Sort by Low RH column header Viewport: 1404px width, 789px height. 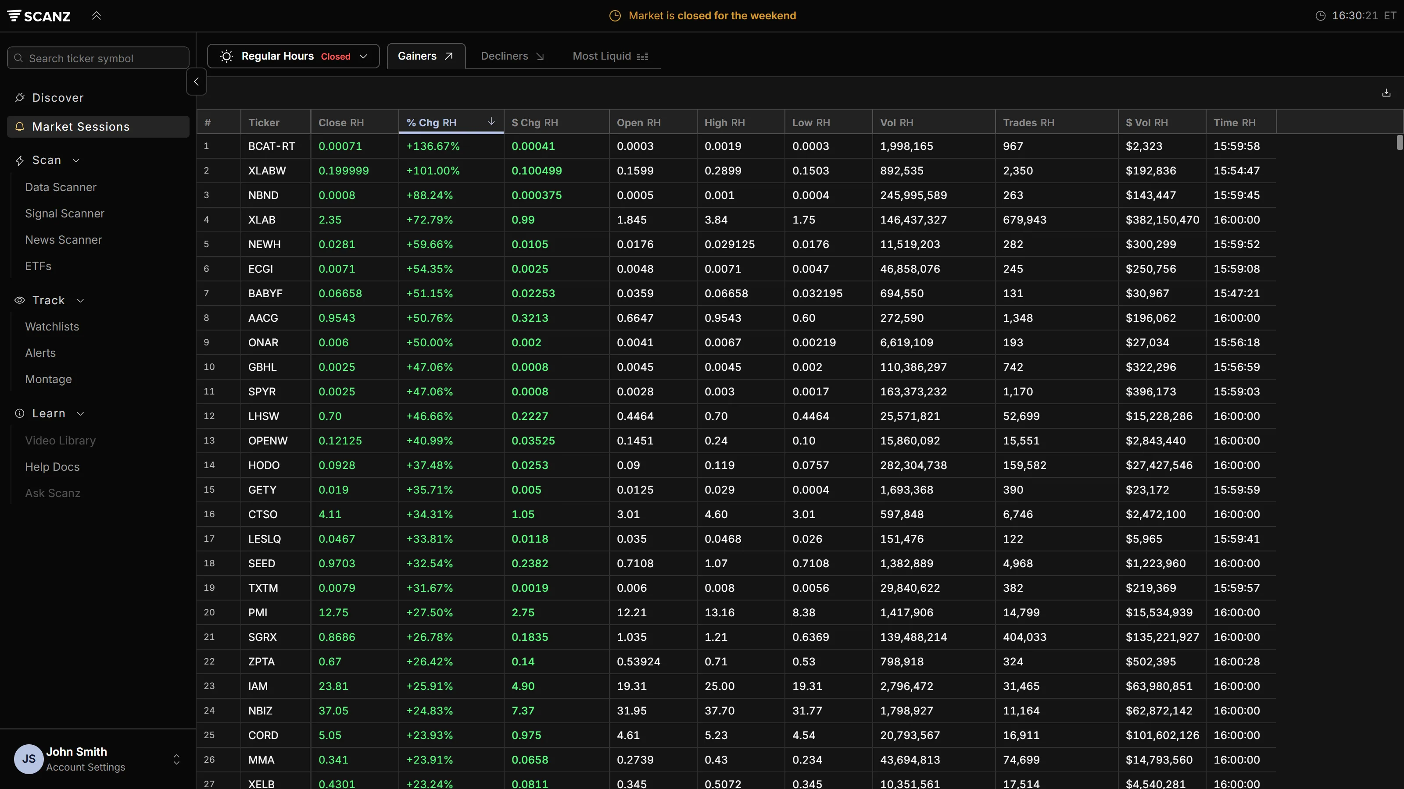pos(828,123)
